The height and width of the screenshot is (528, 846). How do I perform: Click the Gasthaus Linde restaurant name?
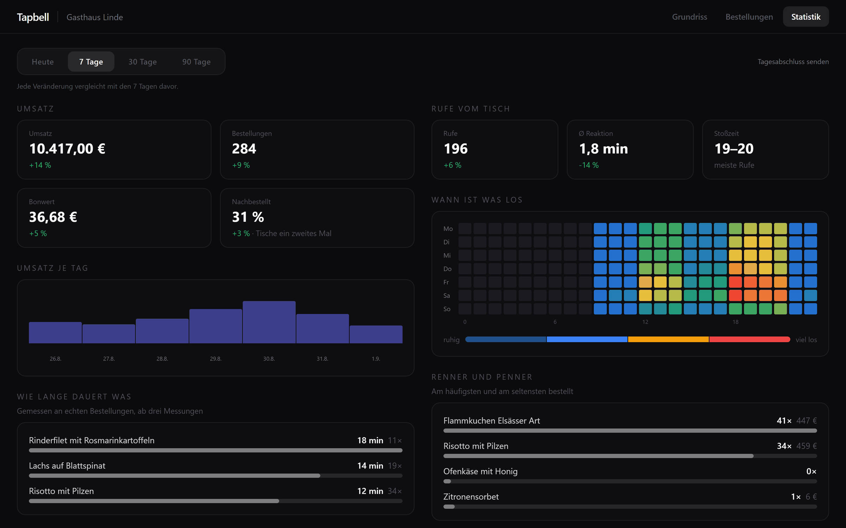point(95,17)
